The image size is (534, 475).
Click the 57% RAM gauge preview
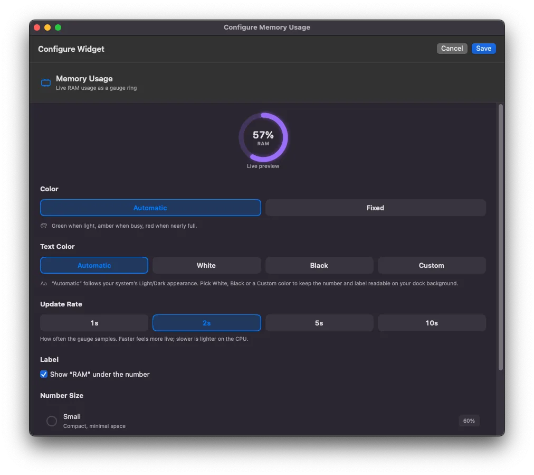pos(263,137)
